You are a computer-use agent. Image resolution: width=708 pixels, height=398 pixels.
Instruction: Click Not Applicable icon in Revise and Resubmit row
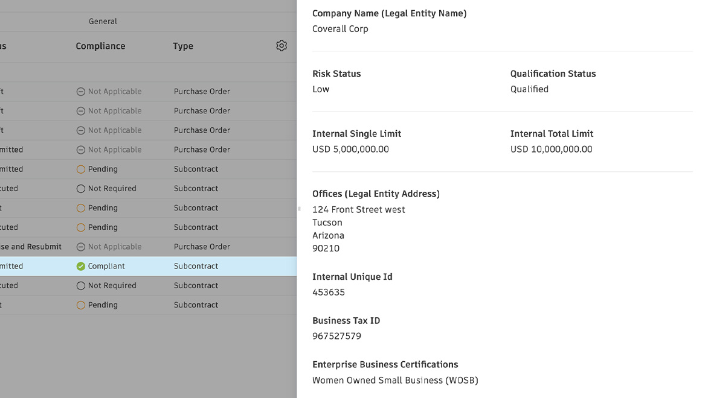click(x=81, y=247)
